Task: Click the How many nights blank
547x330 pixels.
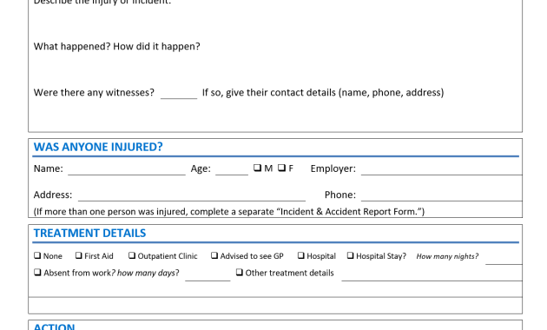Action: [x=504, y=260]
